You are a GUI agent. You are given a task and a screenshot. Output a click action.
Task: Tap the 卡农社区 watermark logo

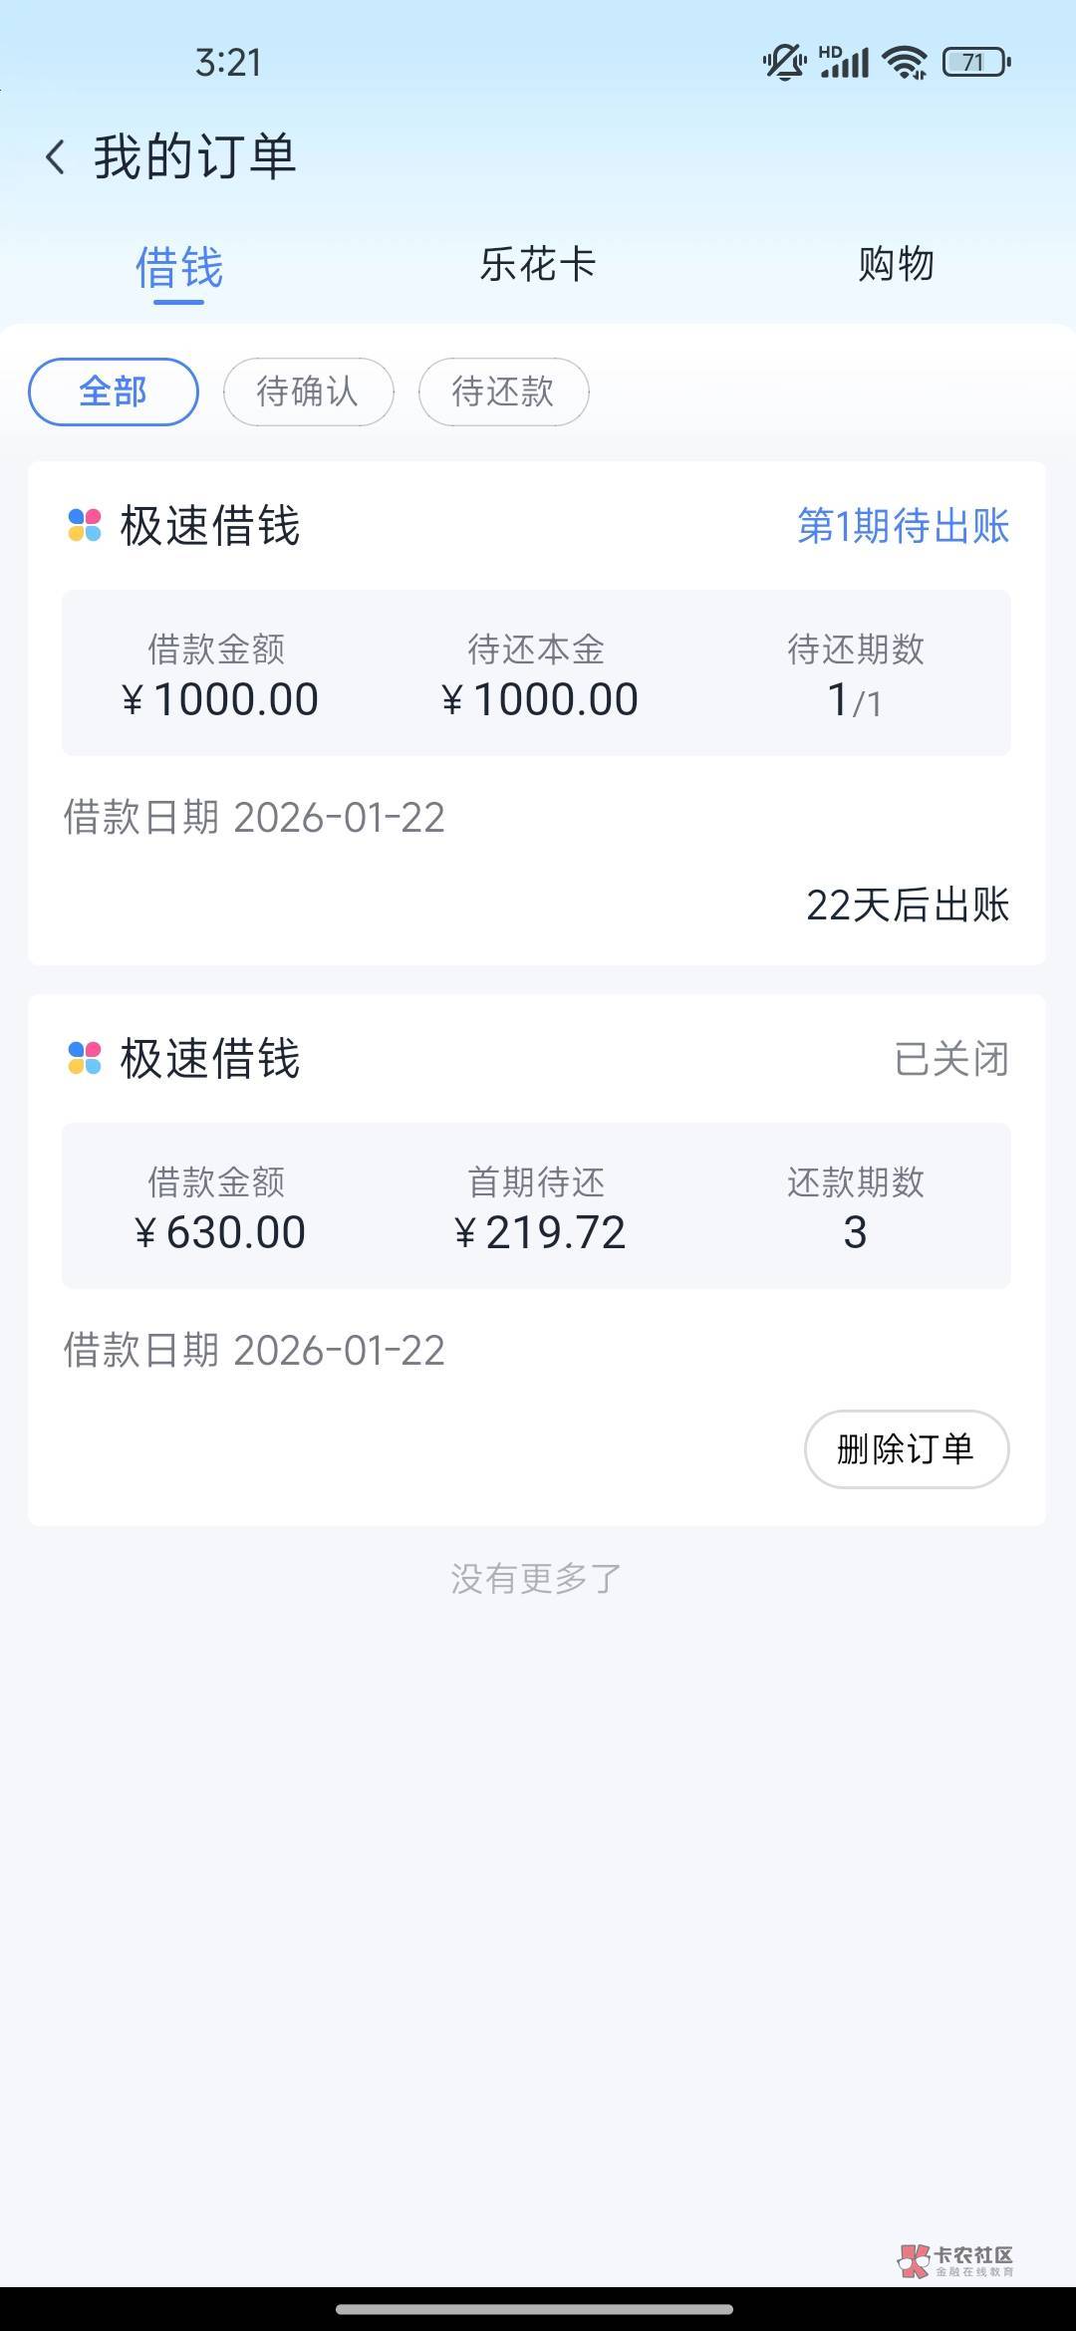(955, 2261)
